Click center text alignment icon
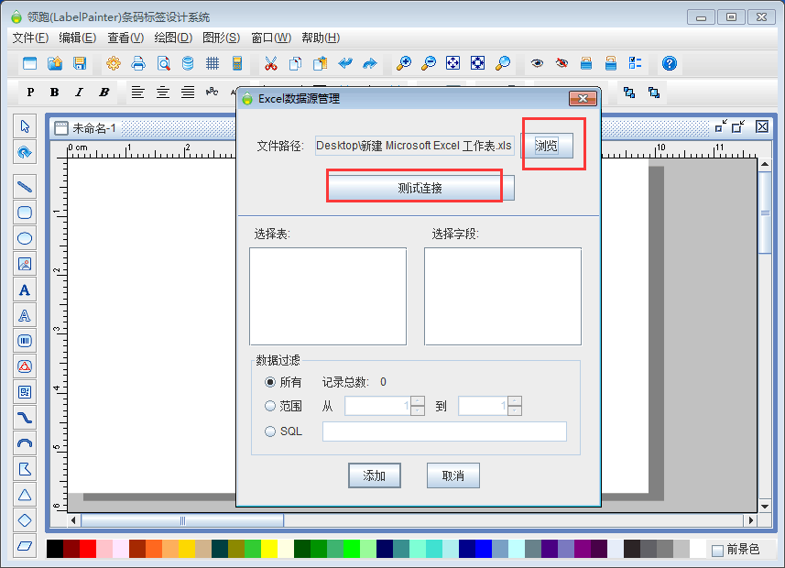The width and height of the screenshot is (785, 568). tap(163, 93)
